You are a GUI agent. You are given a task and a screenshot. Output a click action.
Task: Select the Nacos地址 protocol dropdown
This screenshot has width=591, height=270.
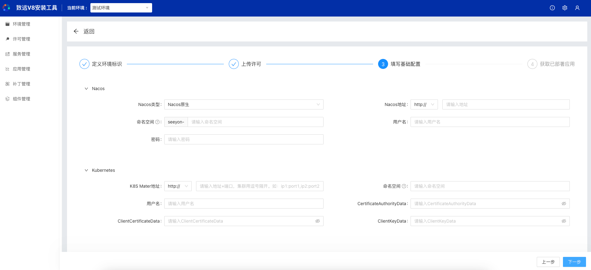[424, 104]
